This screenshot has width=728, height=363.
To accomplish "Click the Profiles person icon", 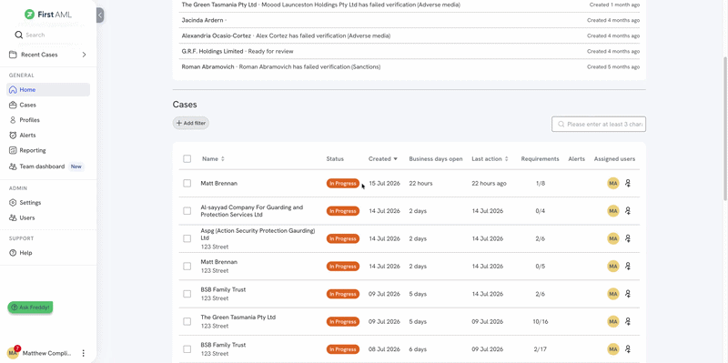I will point(13,120).
